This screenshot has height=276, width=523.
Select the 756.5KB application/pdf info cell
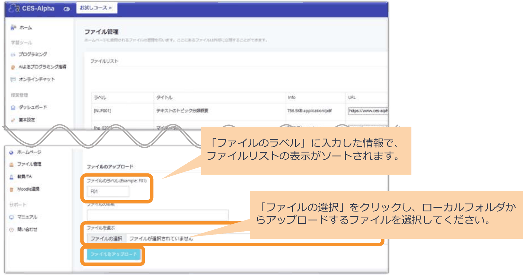310,111
